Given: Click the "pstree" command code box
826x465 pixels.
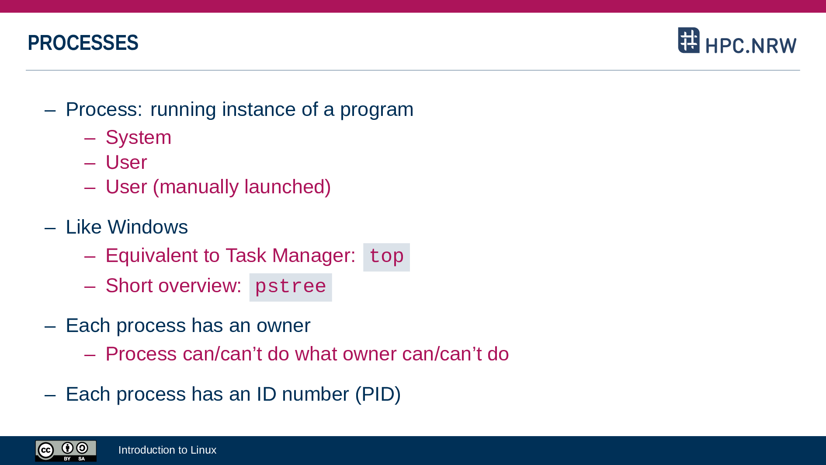Looking at the screenshot, I should pyautogui.click(x=290, y=287).
